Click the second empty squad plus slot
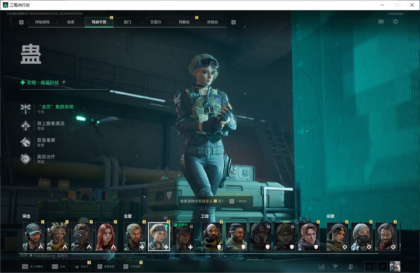Screen dimensions: 420x273 coord(382,266)
